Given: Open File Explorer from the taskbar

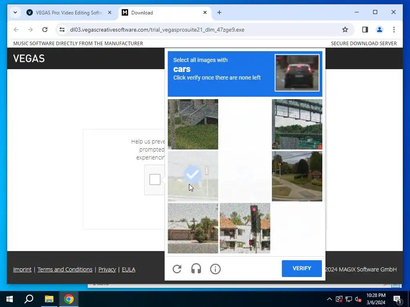Looking at the screenshot, I should coord(49,299).
